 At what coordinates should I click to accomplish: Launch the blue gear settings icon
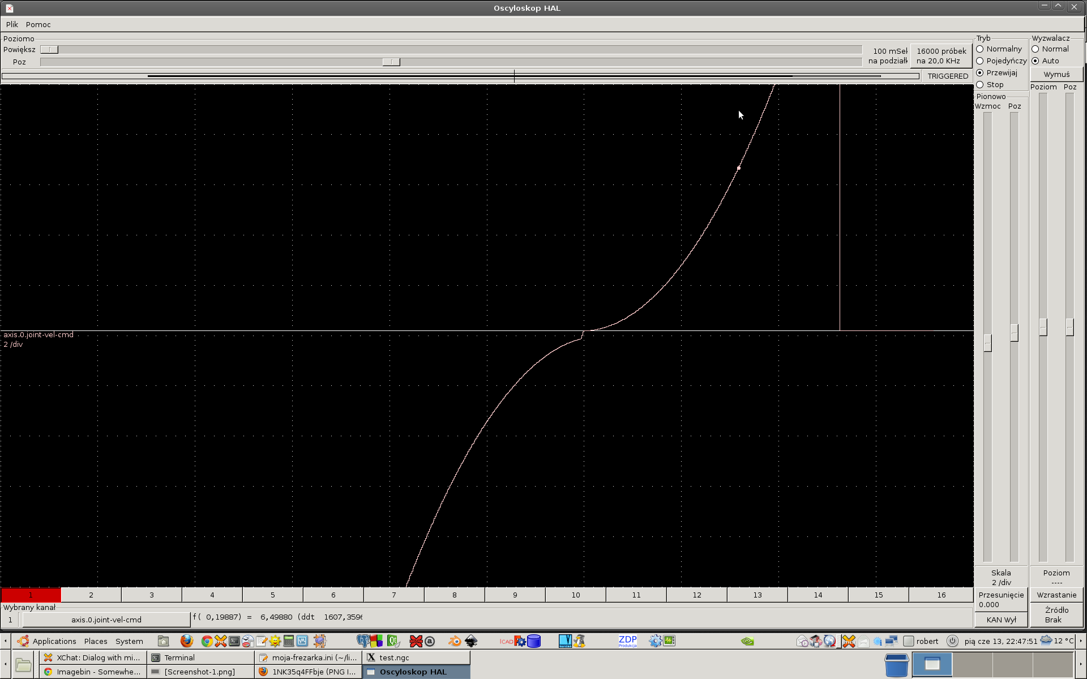click(655, 641)
